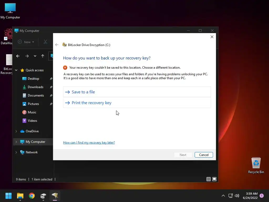
Task: Open the DataWa shortcut on desktop
Action: (x=7, y=36)
